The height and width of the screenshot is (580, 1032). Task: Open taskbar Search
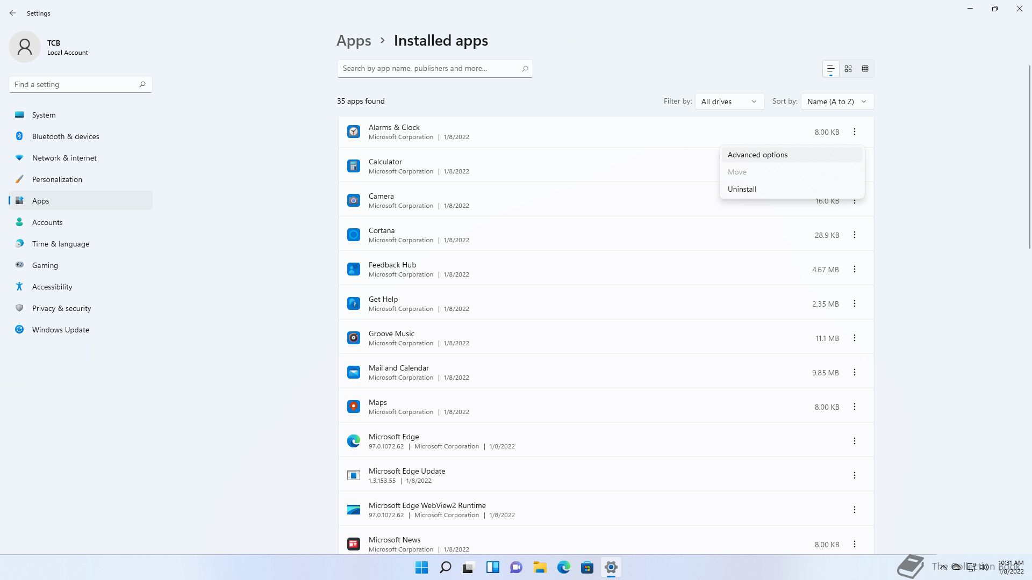tap(446, 567)
